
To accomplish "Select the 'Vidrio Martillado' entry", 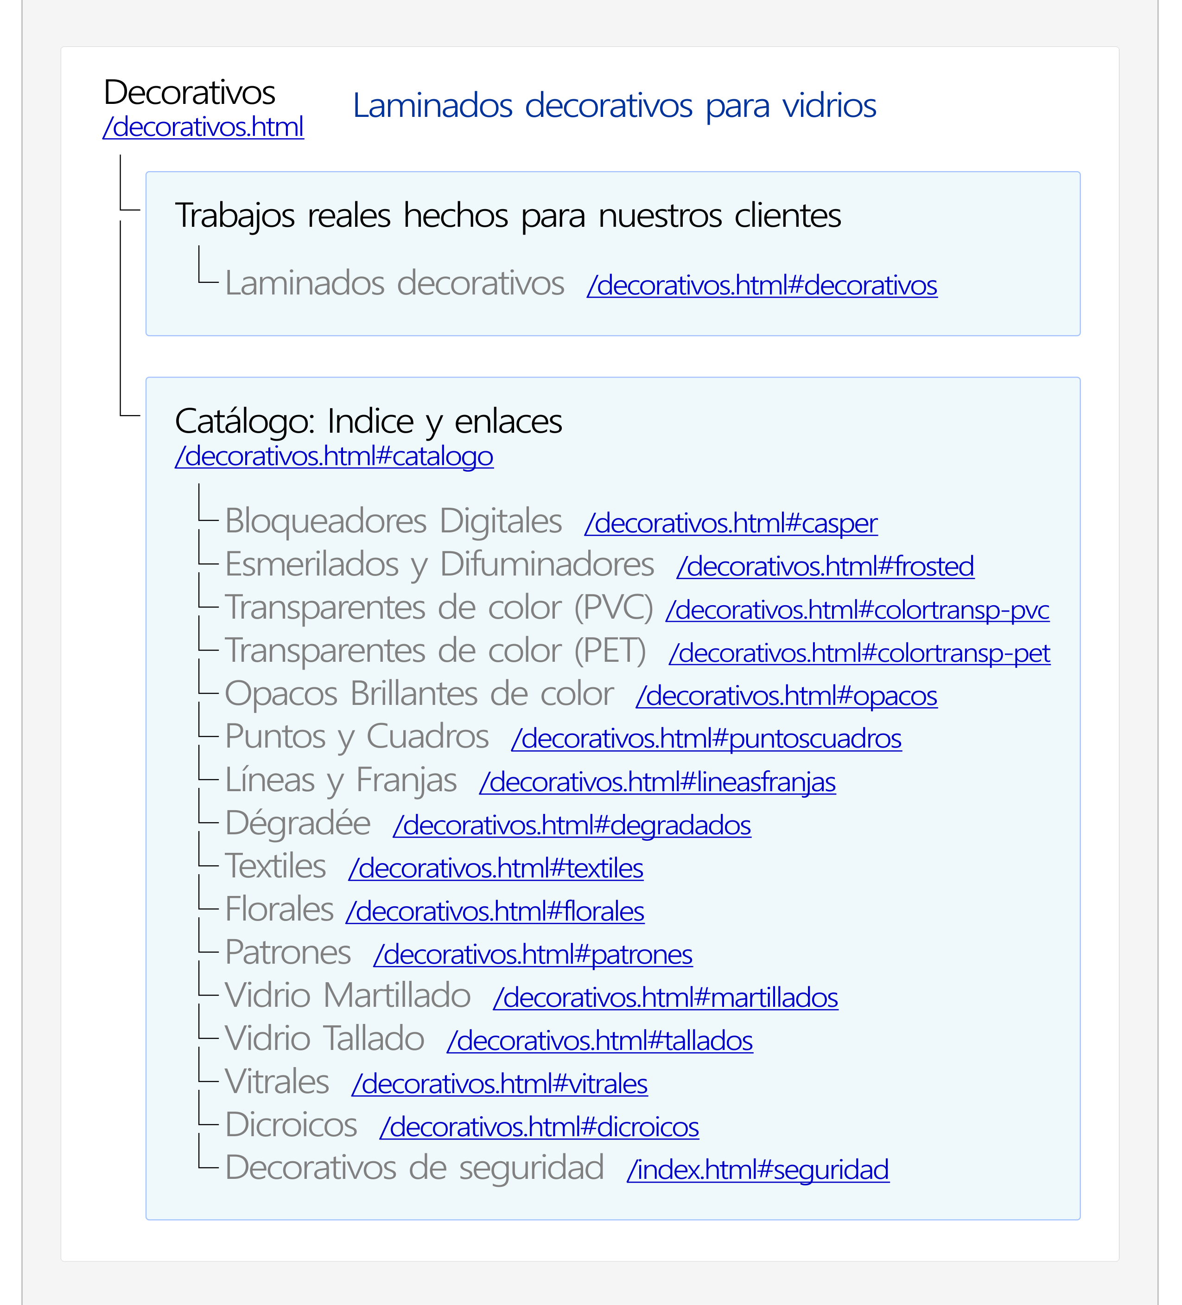I will tap(348, 996).
